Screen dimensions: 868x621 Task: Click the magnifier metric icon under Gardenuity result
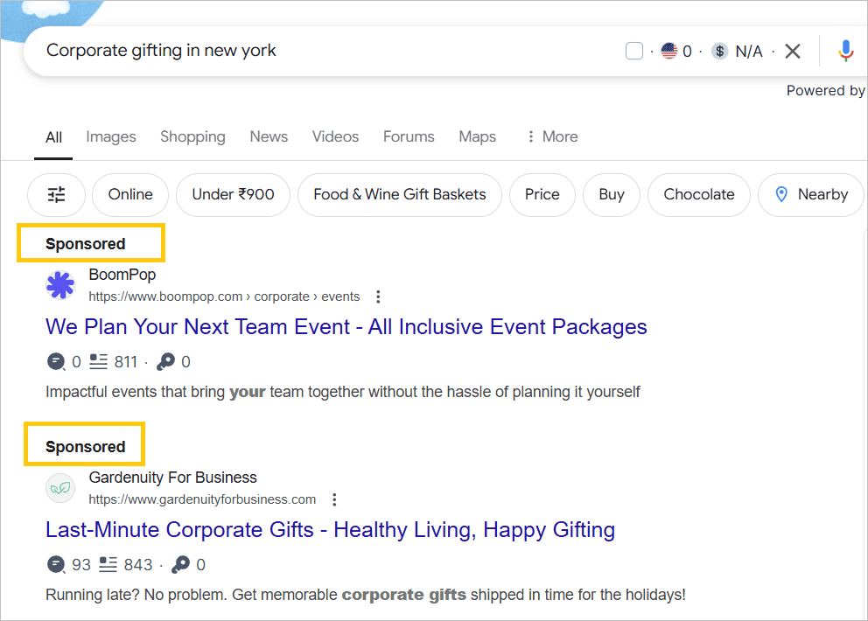(181, 564)
